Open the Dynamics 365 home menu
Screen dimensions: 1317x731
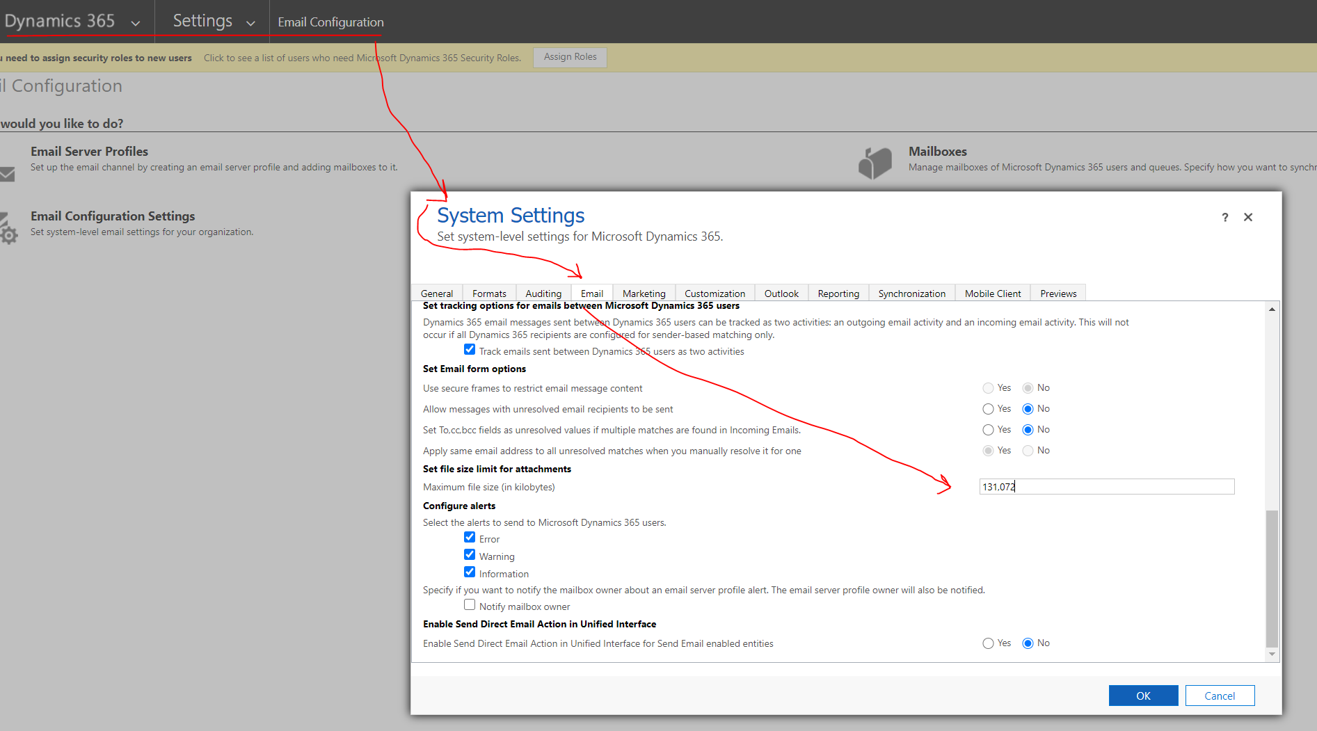click(59, 21)
